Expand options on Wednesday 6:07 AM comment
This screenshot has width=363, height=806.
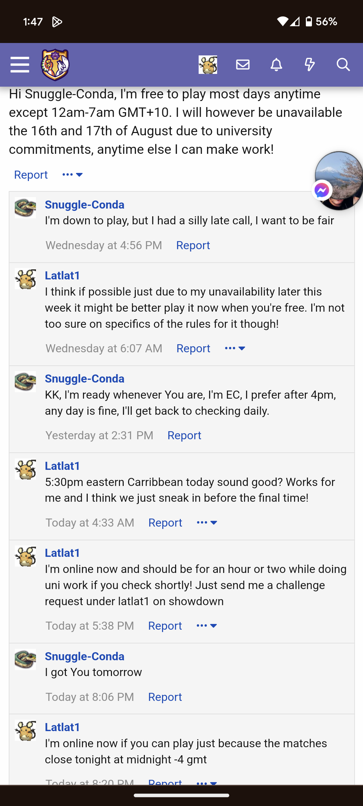coord(235,348)
